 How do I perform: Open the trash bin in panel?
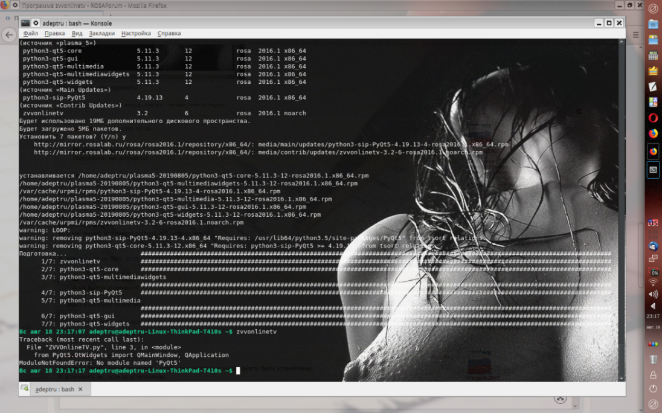tap(653, 359)
